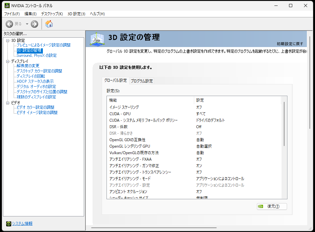Click the 自動選択 value
The width and height of the screenshot is (315, 232).
point(204,146)
